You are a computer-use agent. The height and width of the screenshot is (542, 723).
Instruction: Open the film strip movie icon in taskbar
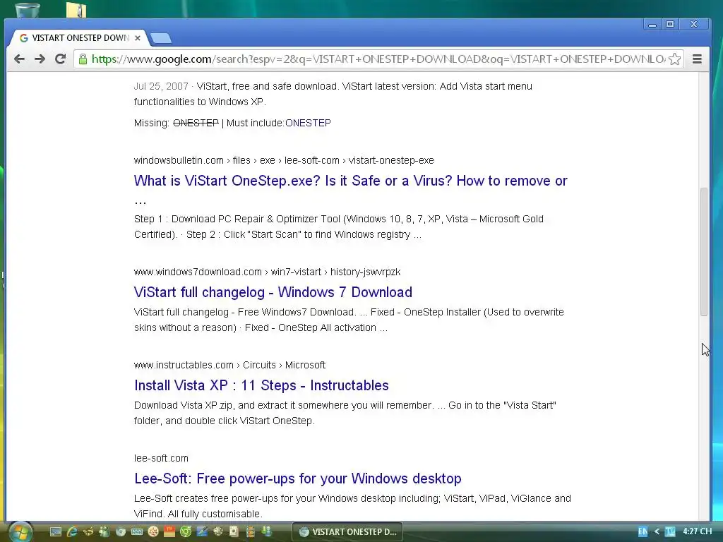pos(251,532)
